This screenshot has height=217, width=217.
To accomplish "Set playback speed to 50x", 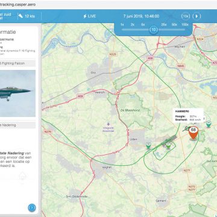I will coord(174,25).
